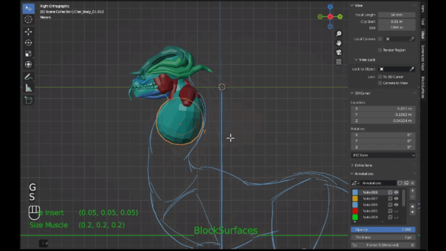The image size is (446, 251).
Task: Pick the Measure tool
Action: 28,88
